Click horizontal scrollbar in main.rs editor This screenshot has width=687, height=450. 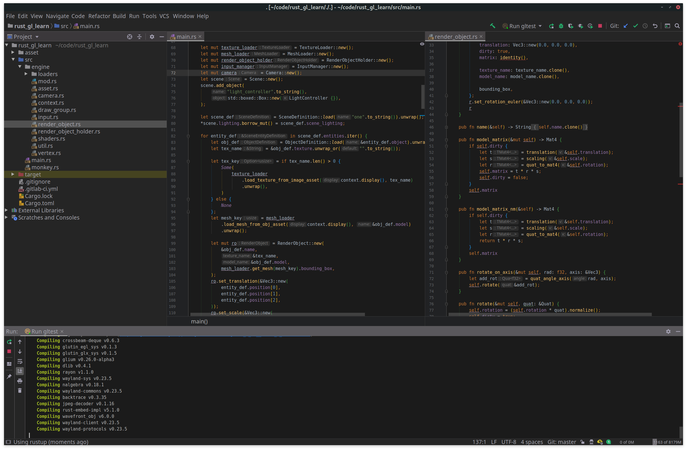tap(277, 314)
